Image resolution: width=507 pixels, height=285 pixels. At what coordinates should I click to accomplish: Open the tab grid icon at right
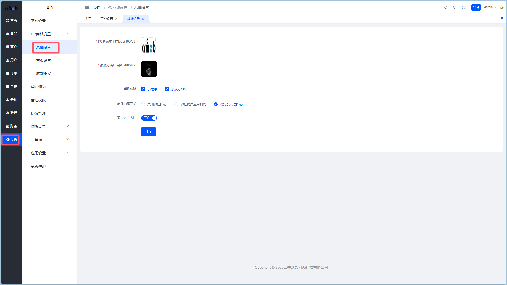[x=502, y=18]
